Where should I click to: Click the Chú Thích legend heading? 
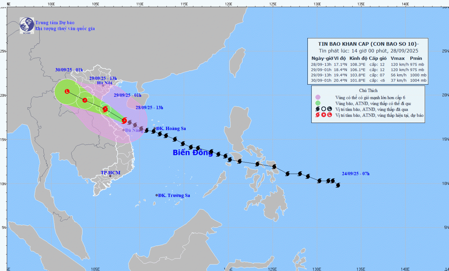point(368,90)
